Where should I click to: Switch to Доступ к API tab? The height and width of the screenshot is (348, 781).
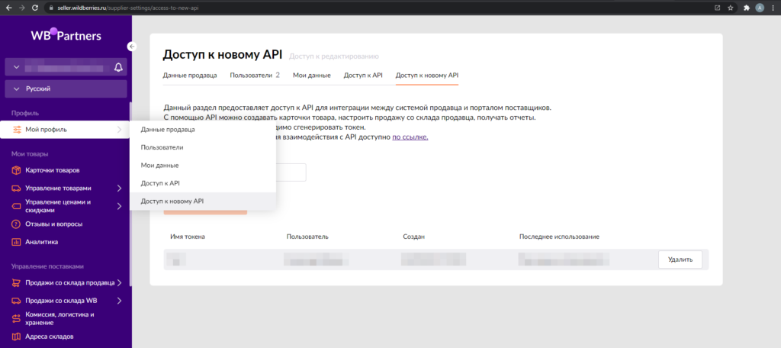363,76
